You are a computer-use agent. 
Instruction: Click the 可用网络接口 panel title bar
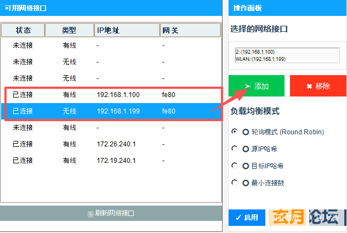click(111, 8)
